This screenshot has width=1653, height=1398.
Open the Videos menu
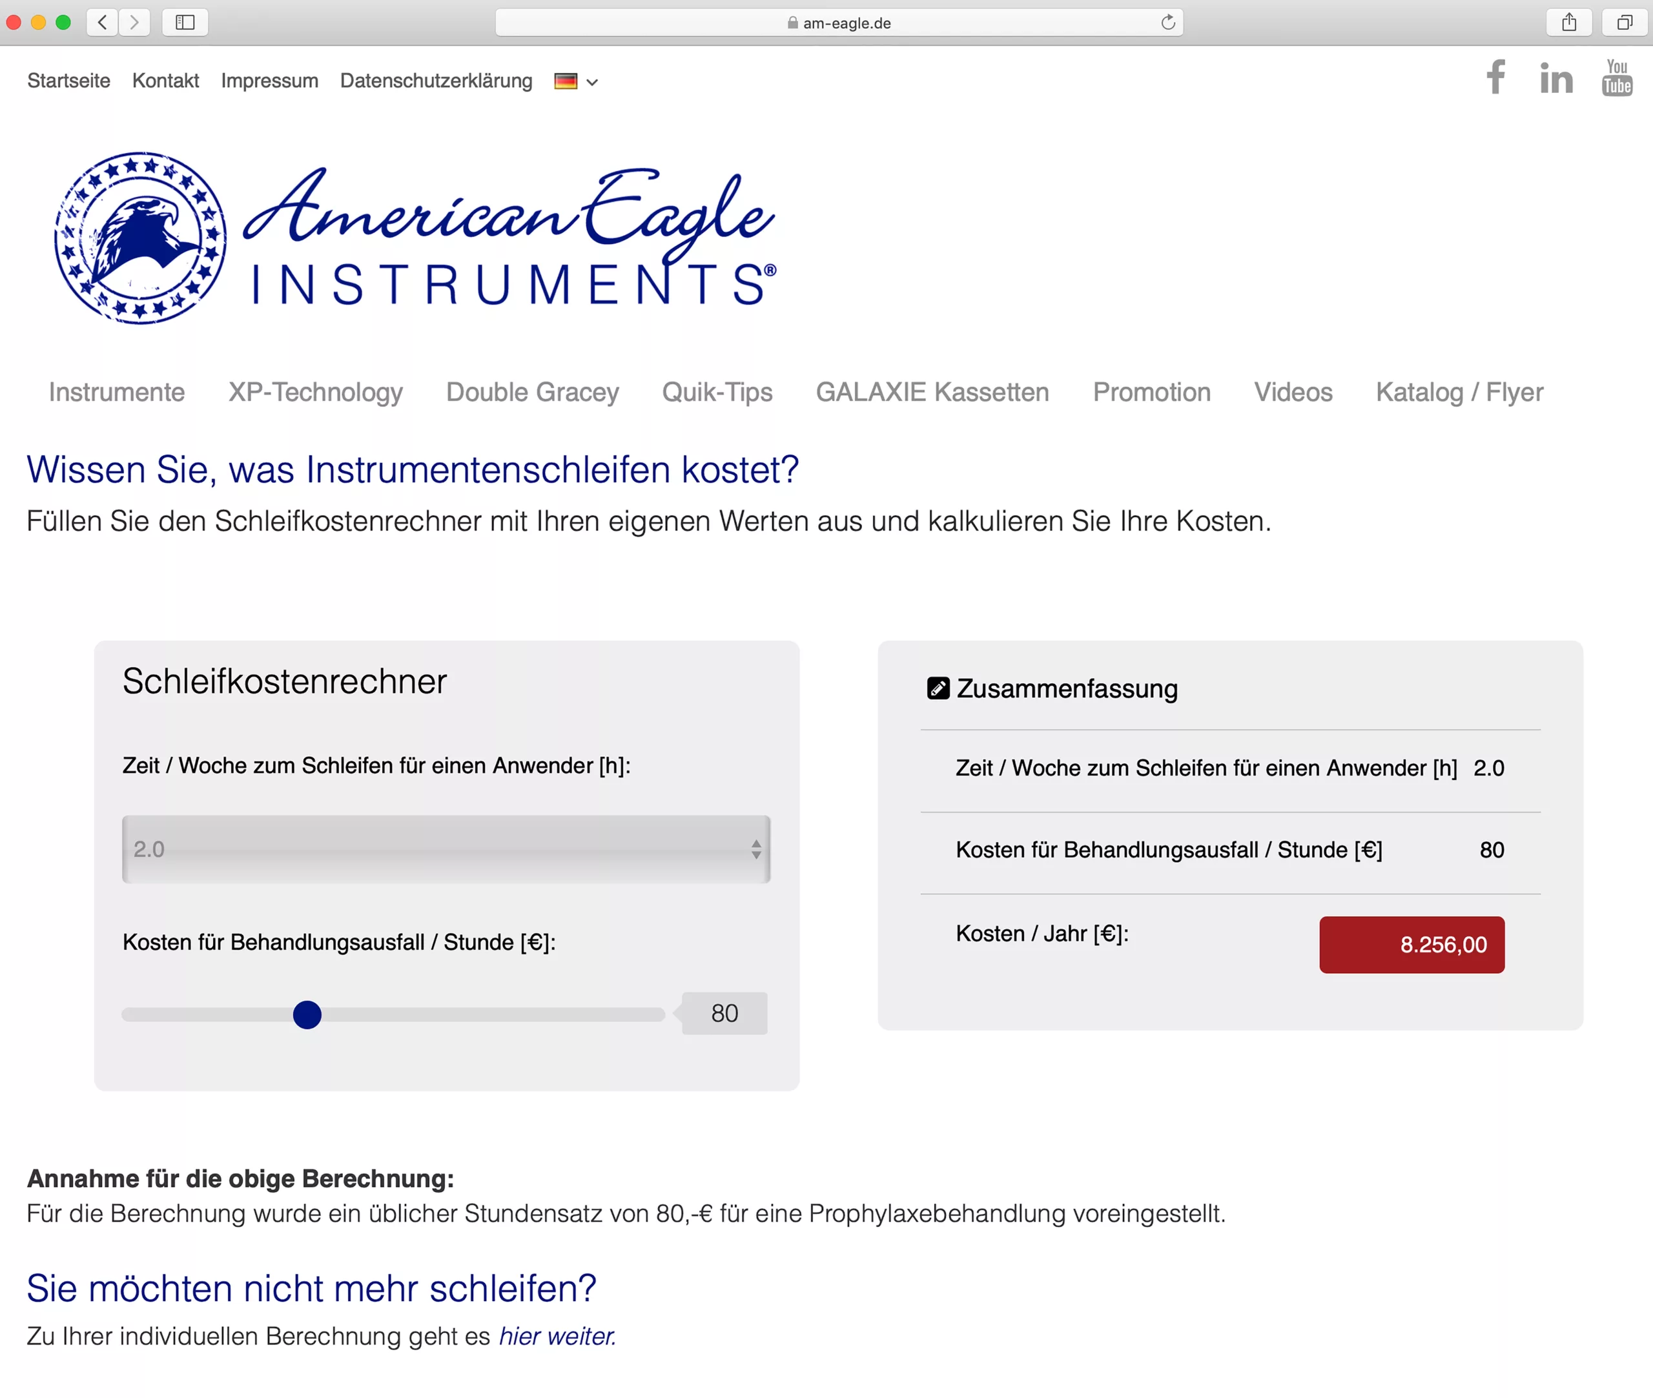[1293, 393]
